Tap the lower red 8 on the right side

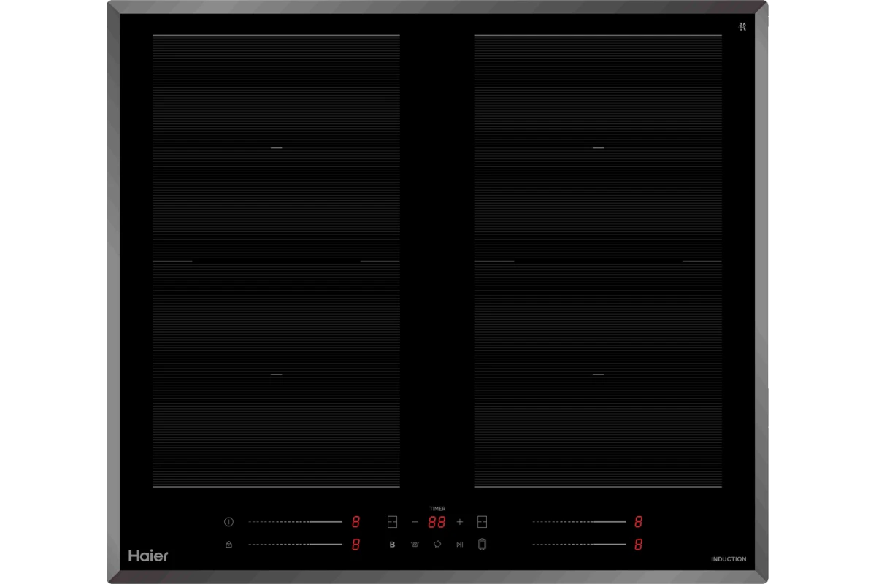click(x=638, y=544)
